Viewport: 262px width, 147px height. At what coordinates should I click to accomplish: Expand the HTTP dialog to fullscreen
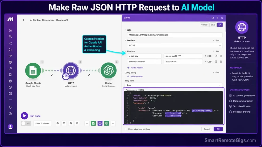point(213,18)
